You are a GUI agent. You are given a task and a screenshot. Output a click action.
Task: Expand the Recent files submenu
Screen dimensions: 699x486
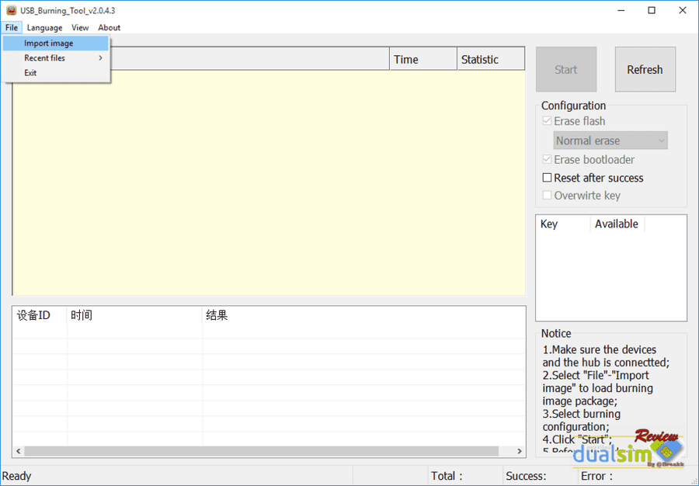(x=56, y=58)
